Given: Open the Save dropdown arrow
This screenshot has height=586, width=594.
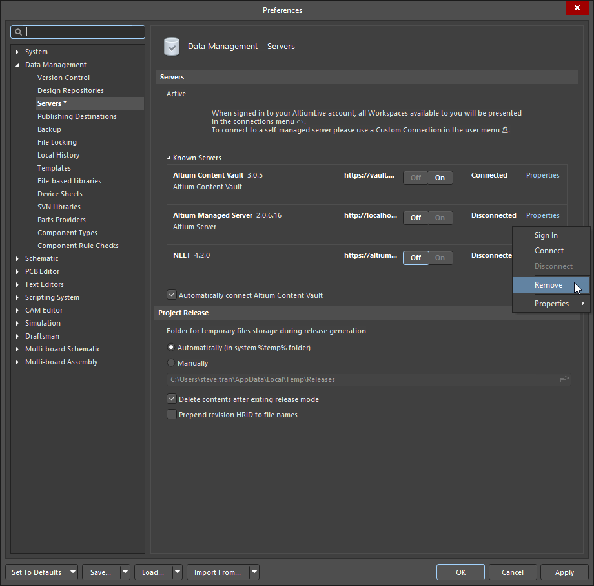Looking at the screenshot, I should (x=125, y=572).
